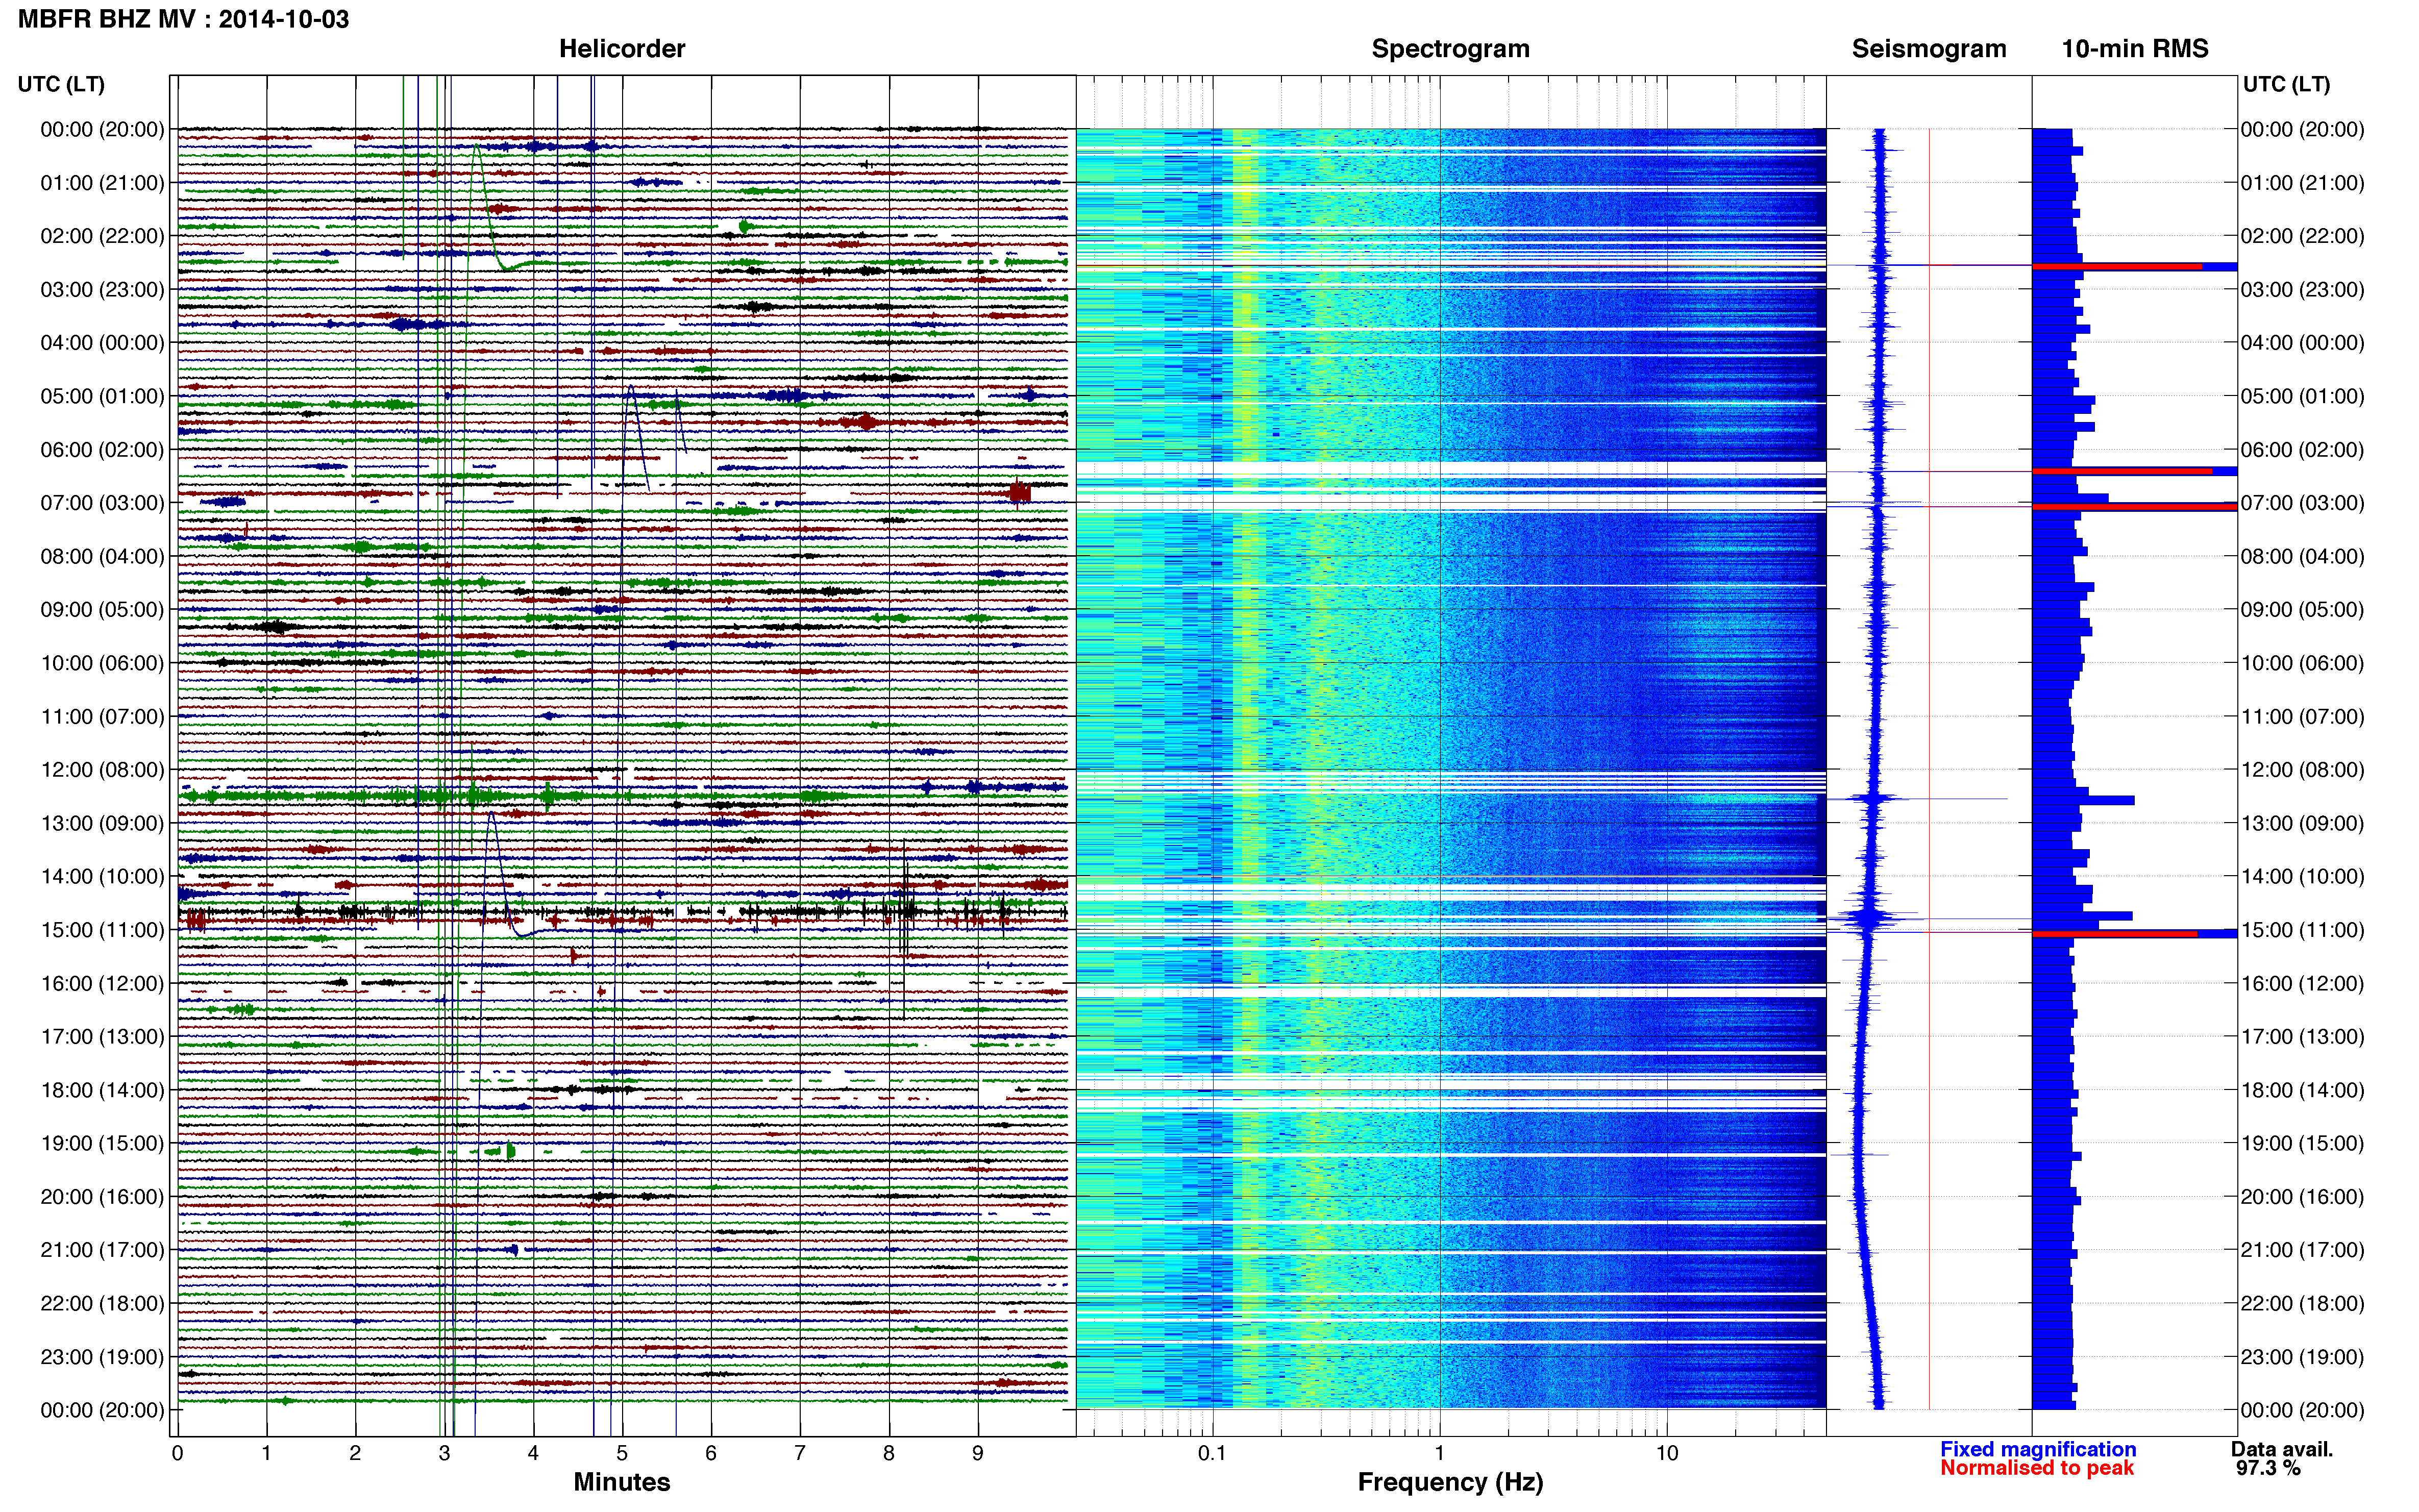Click right-axis time label "17:00 (13:00)"
2419x1512 pixels.
tap(2303, 1037)
